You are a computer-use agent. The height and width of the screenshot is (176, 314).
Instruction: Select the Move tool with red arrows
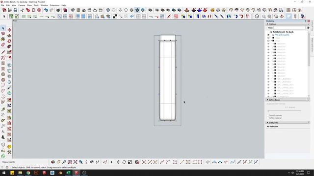tap(9, 30)
